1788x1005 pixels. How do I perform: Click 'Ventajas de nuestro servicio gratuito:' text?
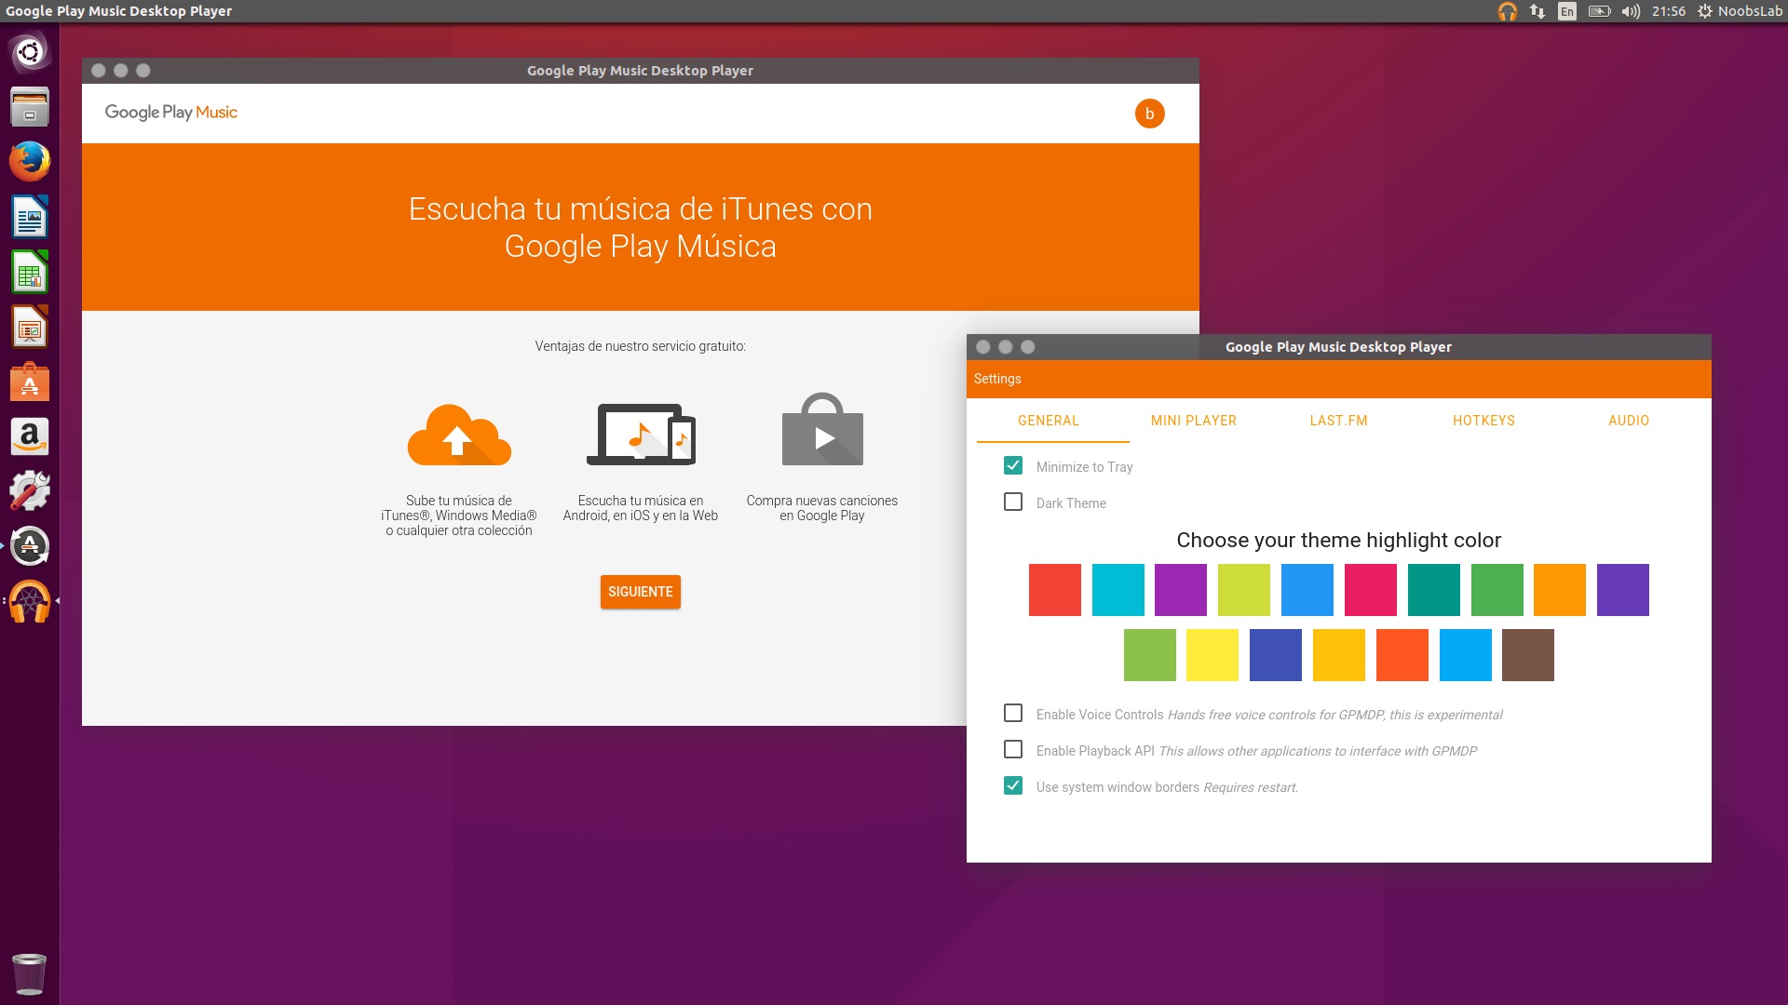(641, 346)
